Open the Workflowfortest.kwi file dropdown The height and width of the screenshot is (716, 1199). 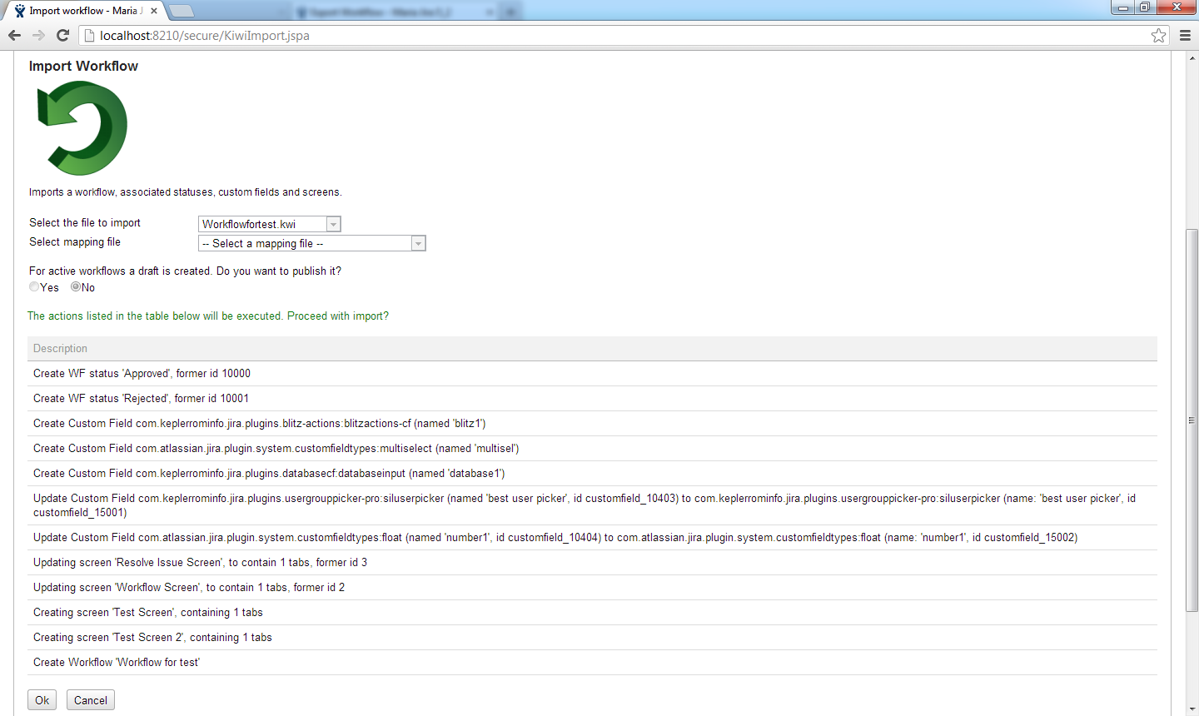[x=270, y=224]
